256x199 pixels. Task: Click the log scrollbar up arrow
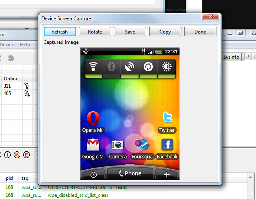click(x=251, y=177)
